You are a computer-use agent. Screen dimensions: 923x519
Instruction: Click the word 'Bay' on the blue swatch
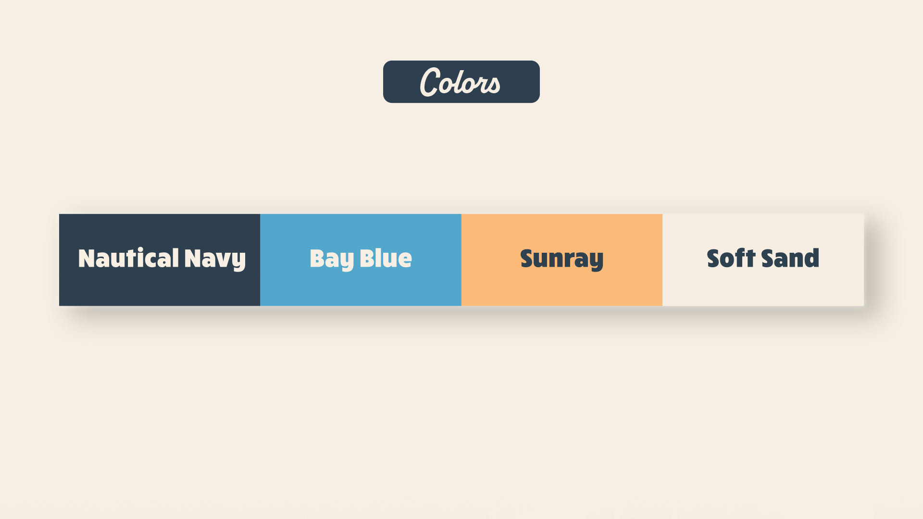point(332,259)
